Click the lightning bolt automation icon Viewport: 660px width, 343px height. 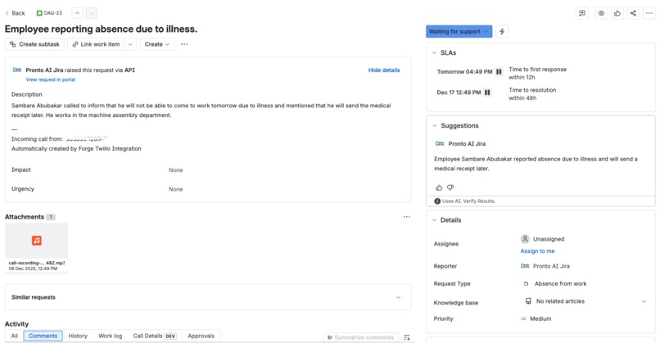[502, 32]
